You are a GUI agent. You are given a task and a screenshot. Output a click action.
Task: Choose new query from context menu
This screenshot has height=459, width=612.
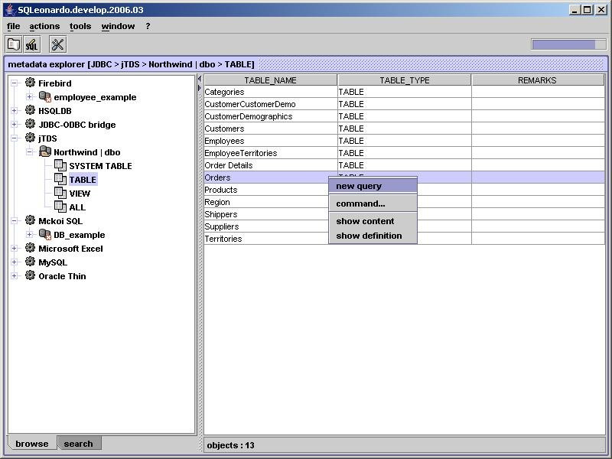click(373, 186)
